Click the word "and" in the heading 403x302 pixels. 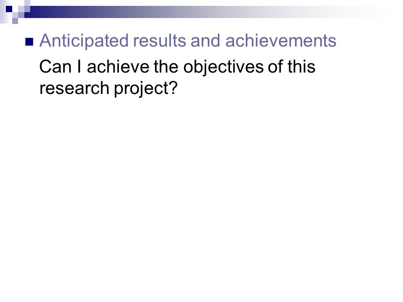tap(205, 41)
